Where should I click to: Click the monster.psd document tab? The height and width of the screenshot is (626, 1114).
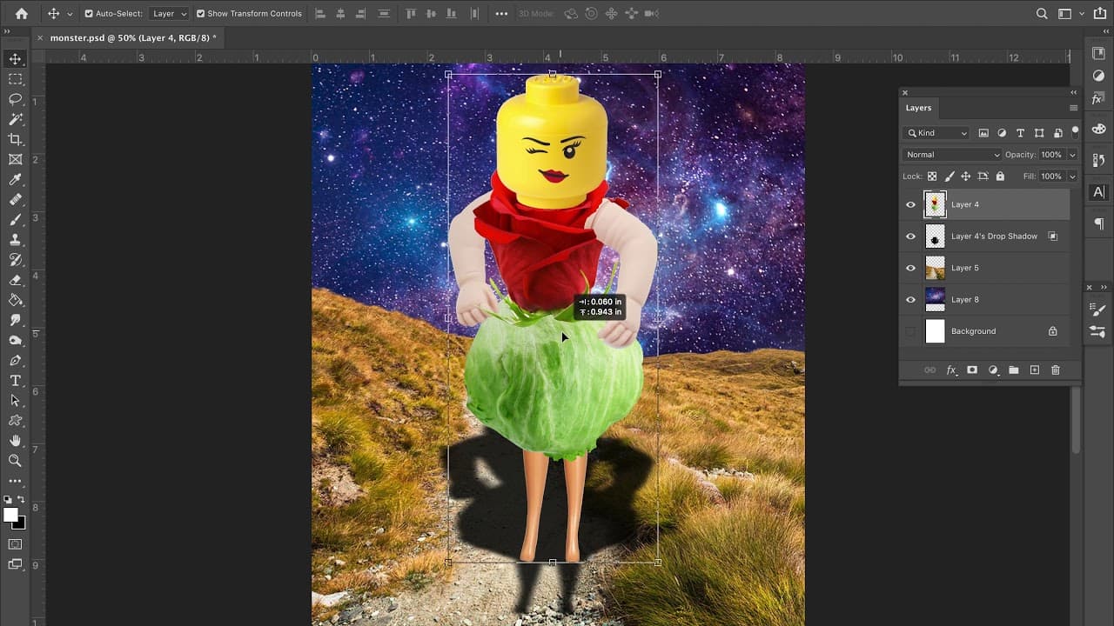pyautogui.click(x=132, y=38)
